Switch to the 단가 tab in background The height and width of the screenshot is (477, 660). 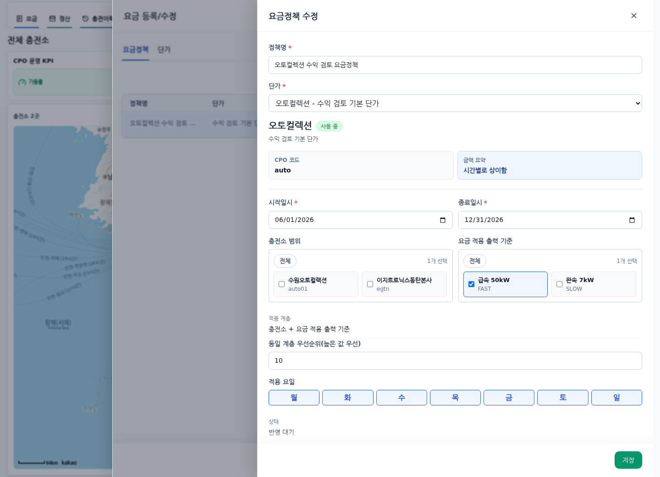tap(164, 50)
